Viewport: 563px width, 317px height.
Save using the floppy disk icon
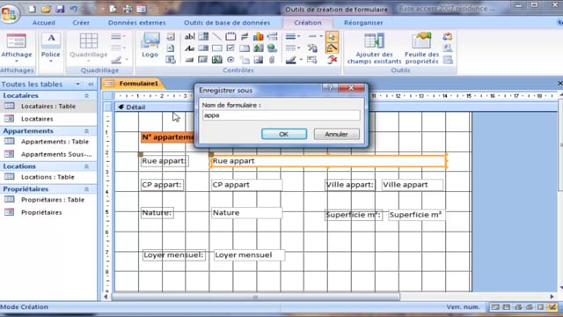pyautogui.click(x=60, y=9)
